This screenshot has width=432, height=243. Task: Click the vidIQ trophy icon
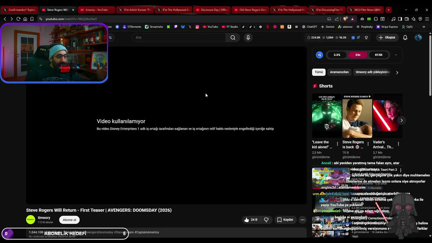click(366, 37)
